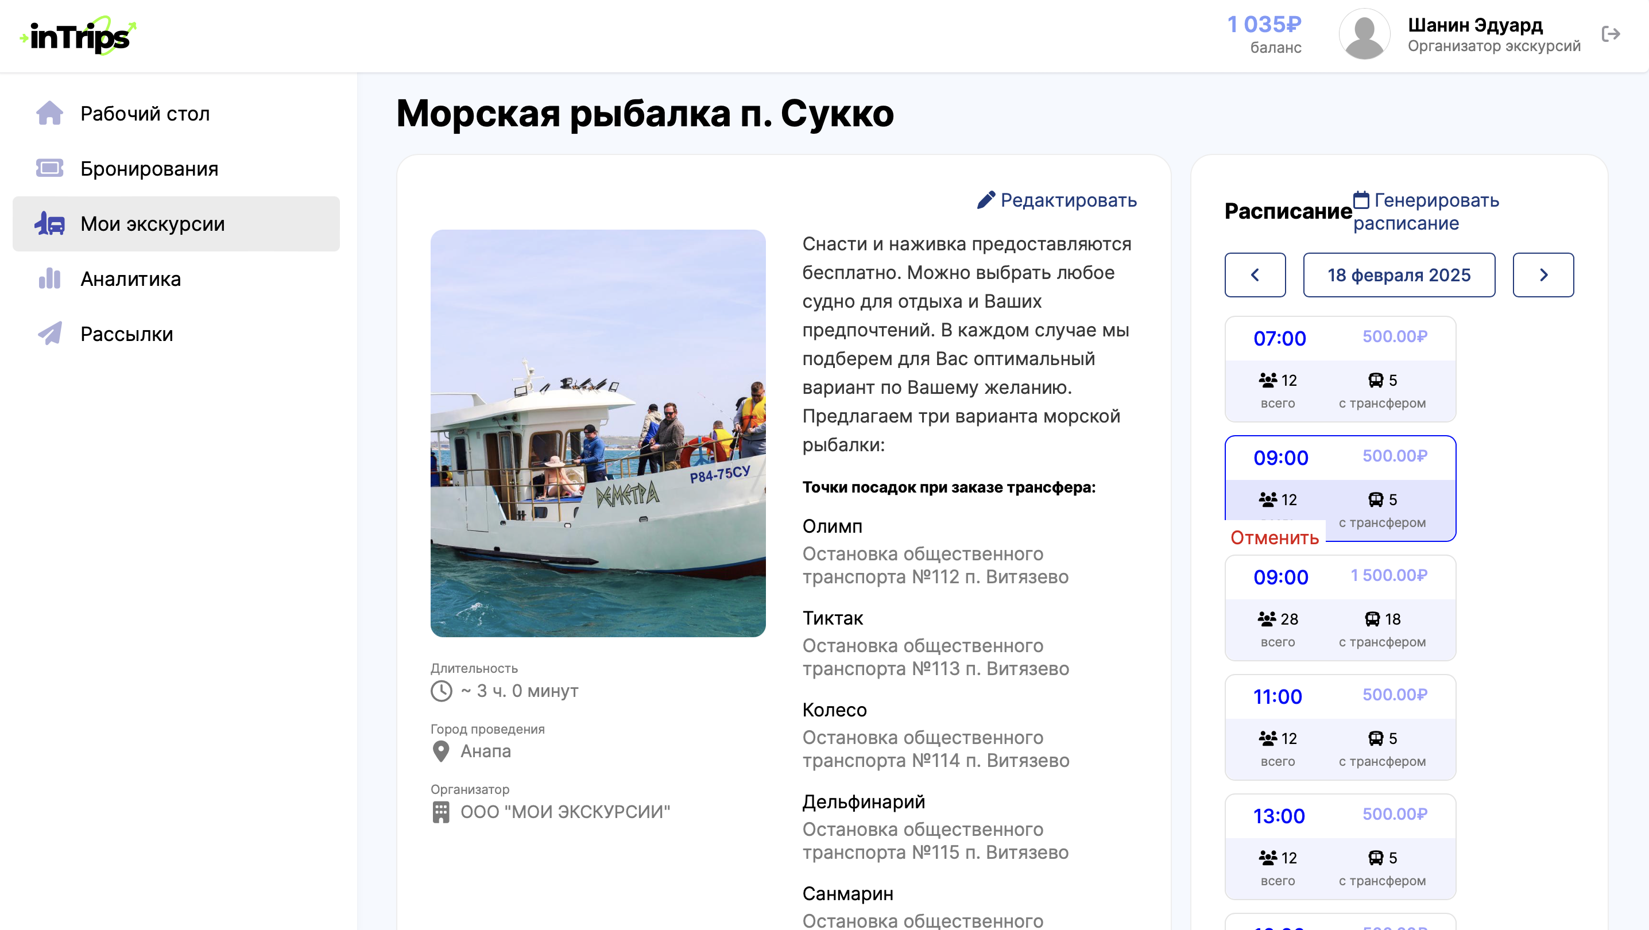
Task: Click the user avatar icon
Action: pyautogui.click(x=1364, y=34)
